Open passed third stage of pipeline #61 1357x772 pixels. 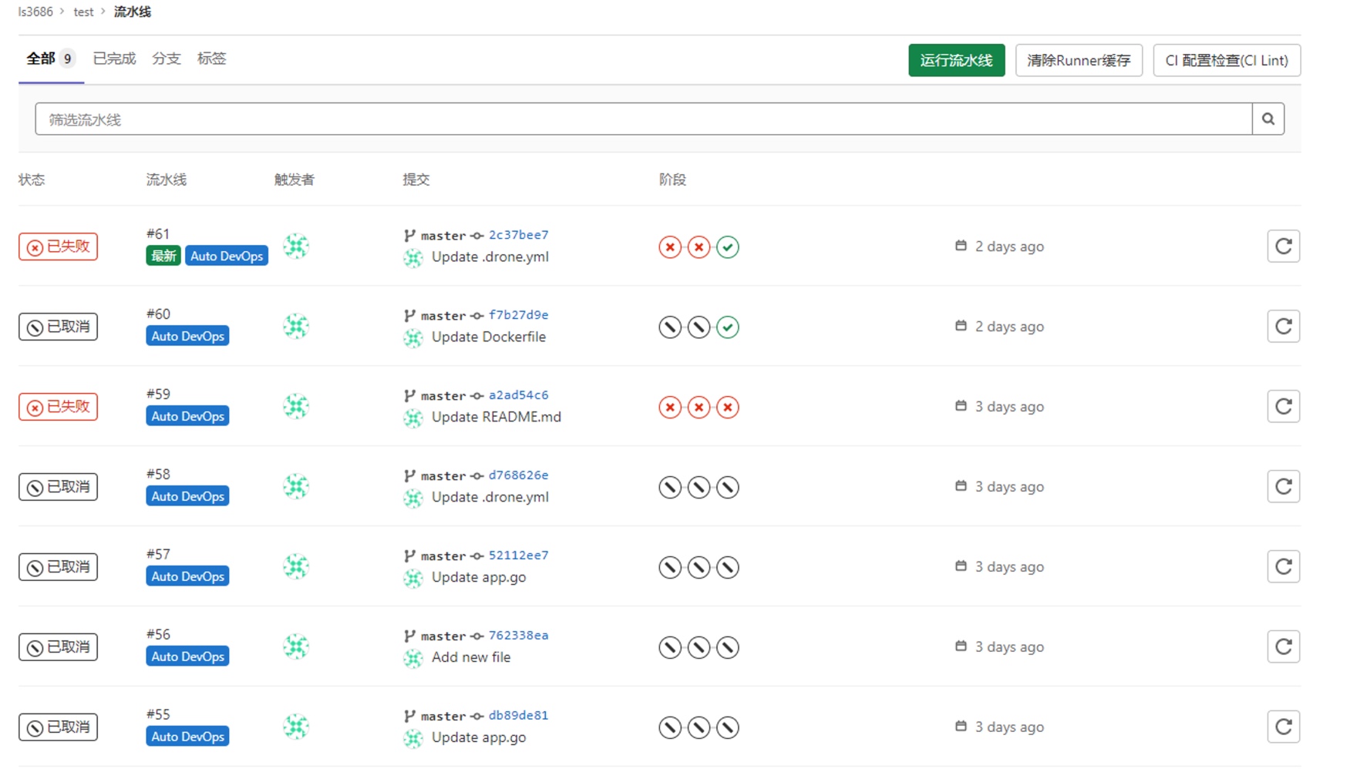click(727, 247)
